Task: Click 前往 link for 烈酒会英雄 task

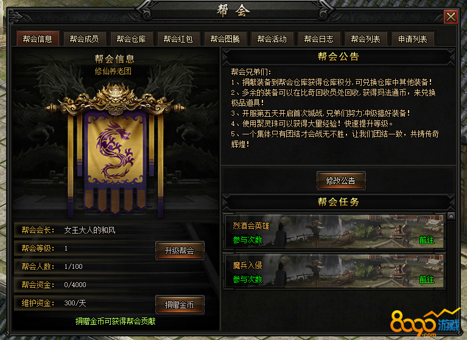Action: pyautogui.click(x=426, y=240)
